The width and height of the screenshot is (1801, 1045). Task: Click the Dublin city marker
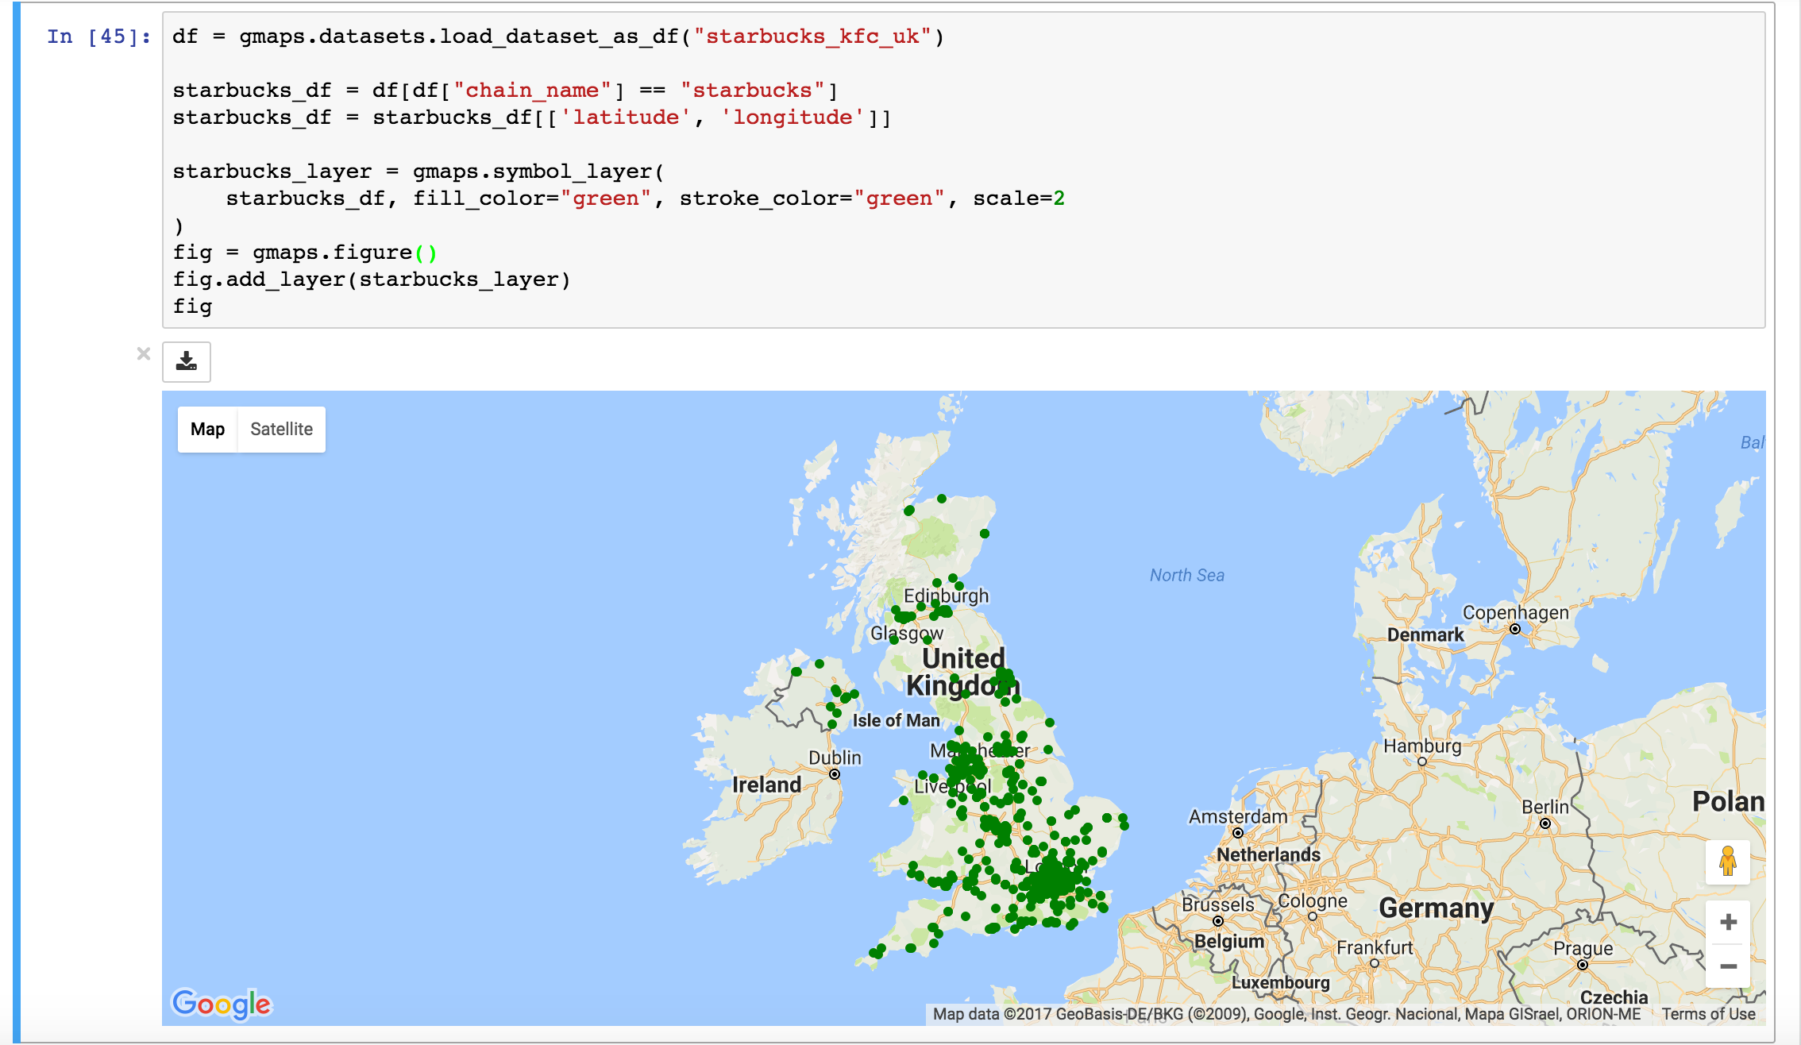(x=835, y=774)
